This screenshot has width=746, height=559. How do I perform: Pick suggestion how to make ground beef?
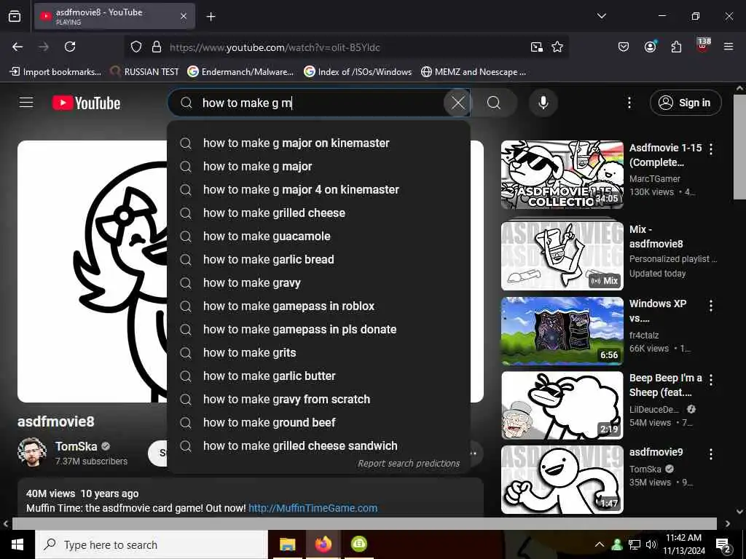click(319, 423)
